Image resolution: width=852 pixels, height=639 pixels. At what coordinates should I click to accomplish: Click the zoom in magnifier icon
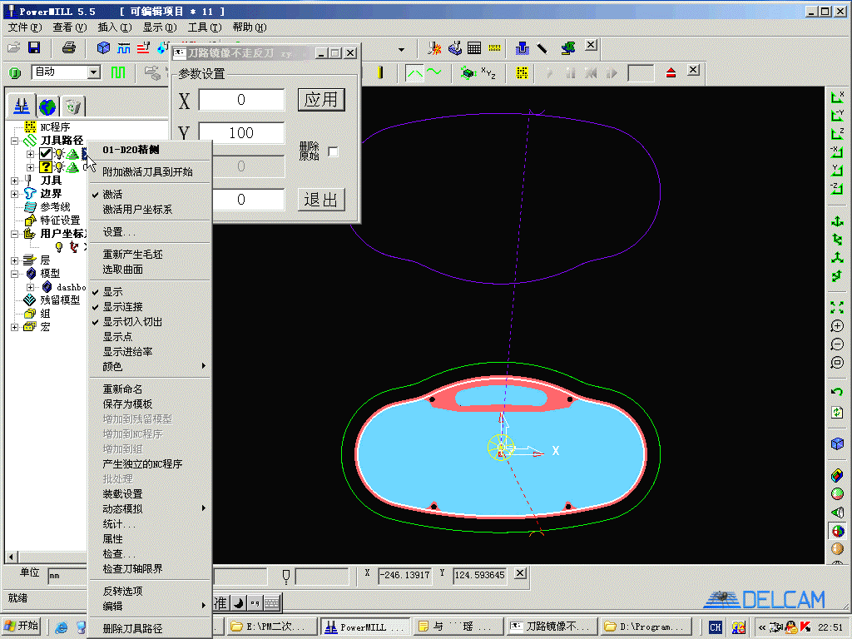pyautogui.click(x=837, y=326)
